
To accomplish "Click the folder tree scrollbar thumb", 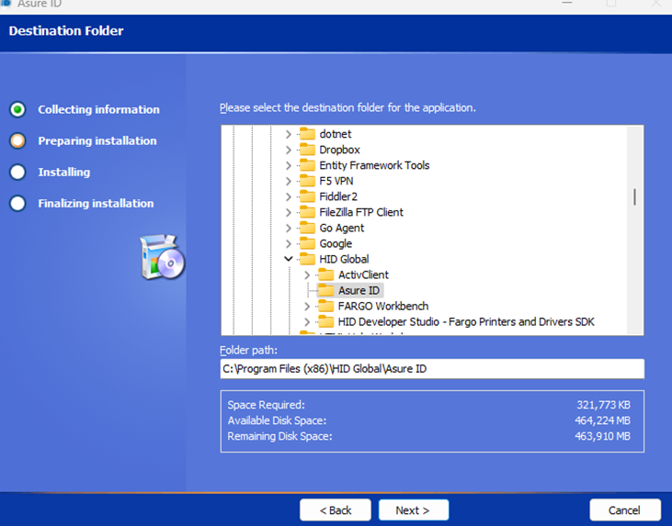I will click(x=634, y=196).
